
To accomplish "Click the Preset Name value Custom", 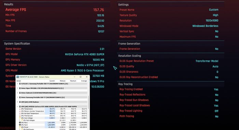I will (214, 10).
